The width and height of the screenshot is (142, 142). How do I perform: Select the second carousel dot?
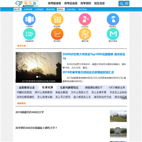(39, 77)
